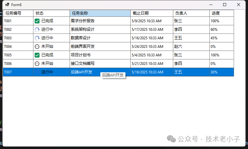Maximize the Form6 window
The height and width of the screenshot is (149, 248).
(x=225, y=5)
